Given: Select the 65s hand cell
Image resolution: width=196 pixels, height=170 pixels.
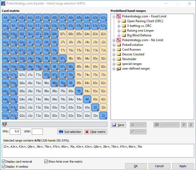Looking at the screenshot, I should coord(79,83).
